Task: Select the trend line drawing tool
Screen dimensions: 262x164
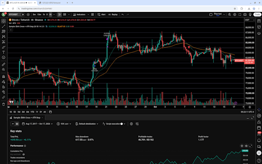Action: 3,26
